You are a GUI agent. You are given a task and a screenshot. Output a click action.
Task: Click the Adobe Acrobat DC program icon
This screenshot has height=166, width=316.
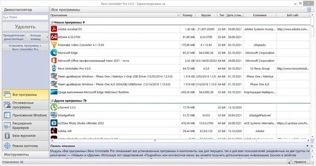[54, 29]
